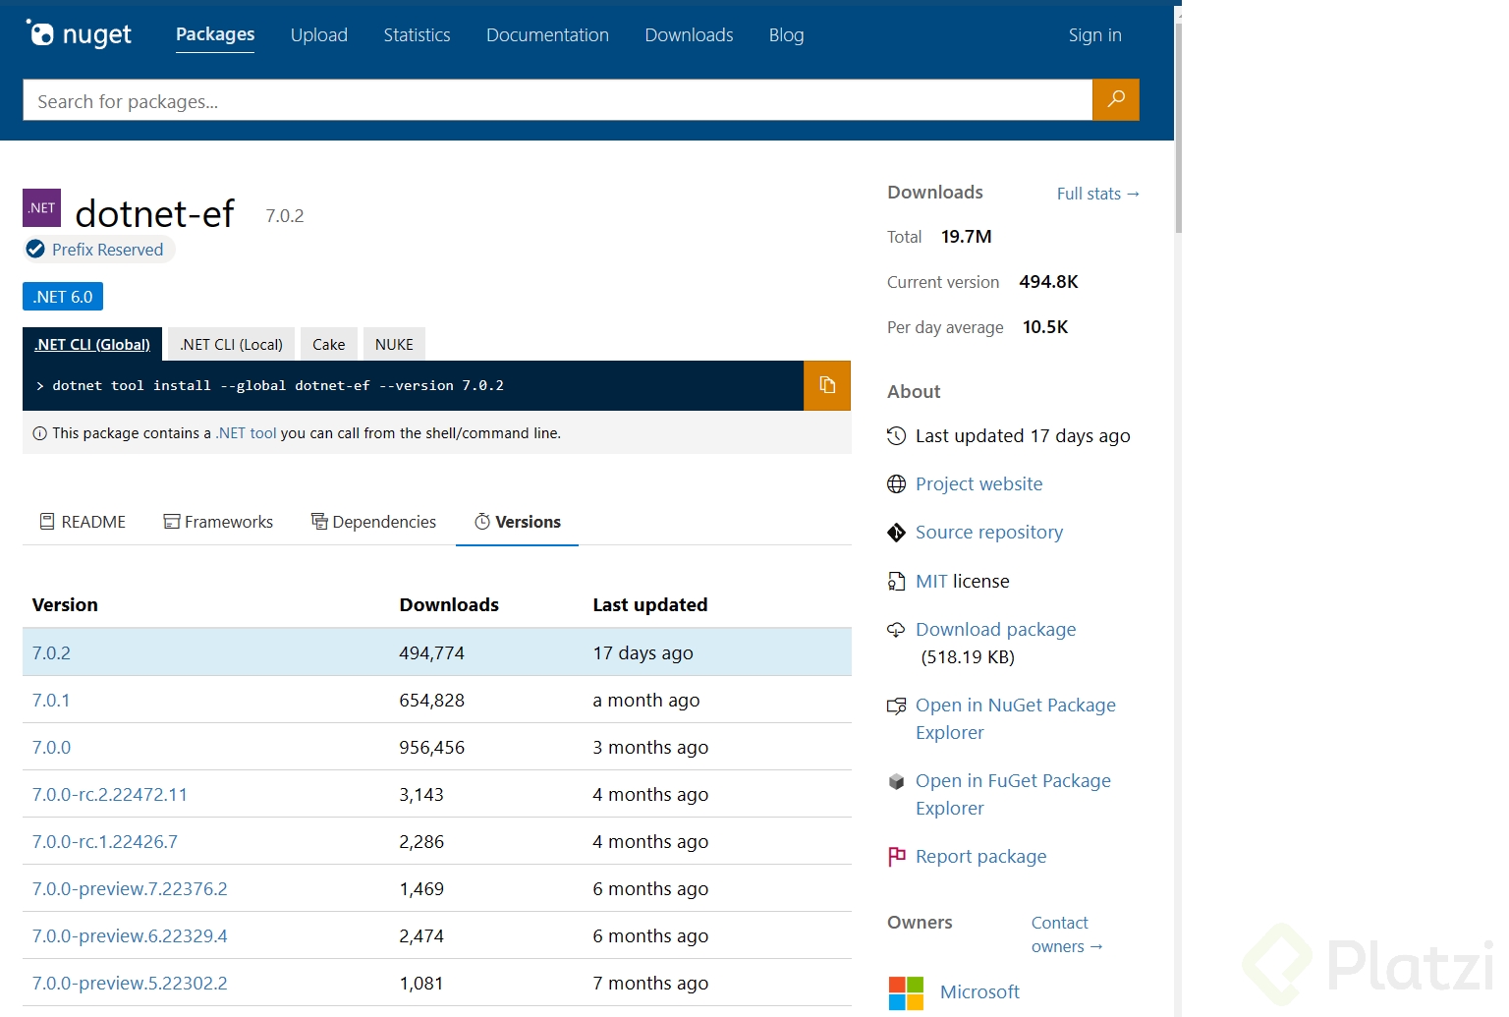Click the license document icon beside MIT
The image size is (1509, 1017).
(896, 582)
